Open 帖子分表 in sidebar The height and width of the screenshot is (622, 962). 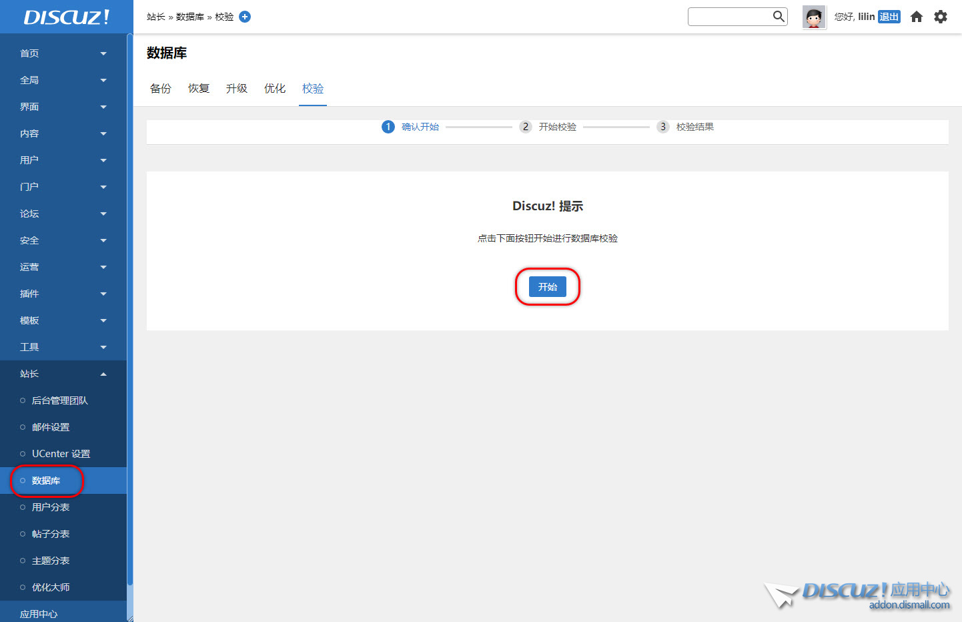[x=63, y=534]
